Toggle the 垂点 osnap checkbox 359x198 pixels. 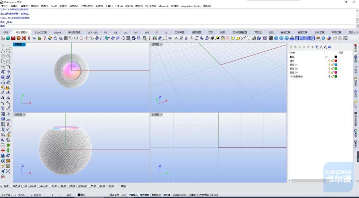tap(59, 186)
